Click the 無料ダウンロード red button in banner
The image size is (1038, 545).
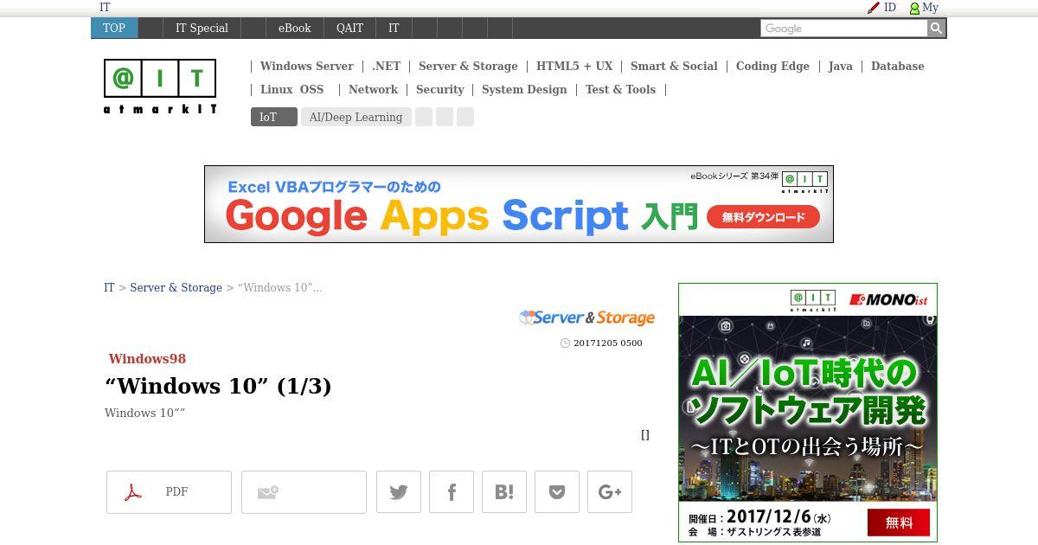pos(763,217)
